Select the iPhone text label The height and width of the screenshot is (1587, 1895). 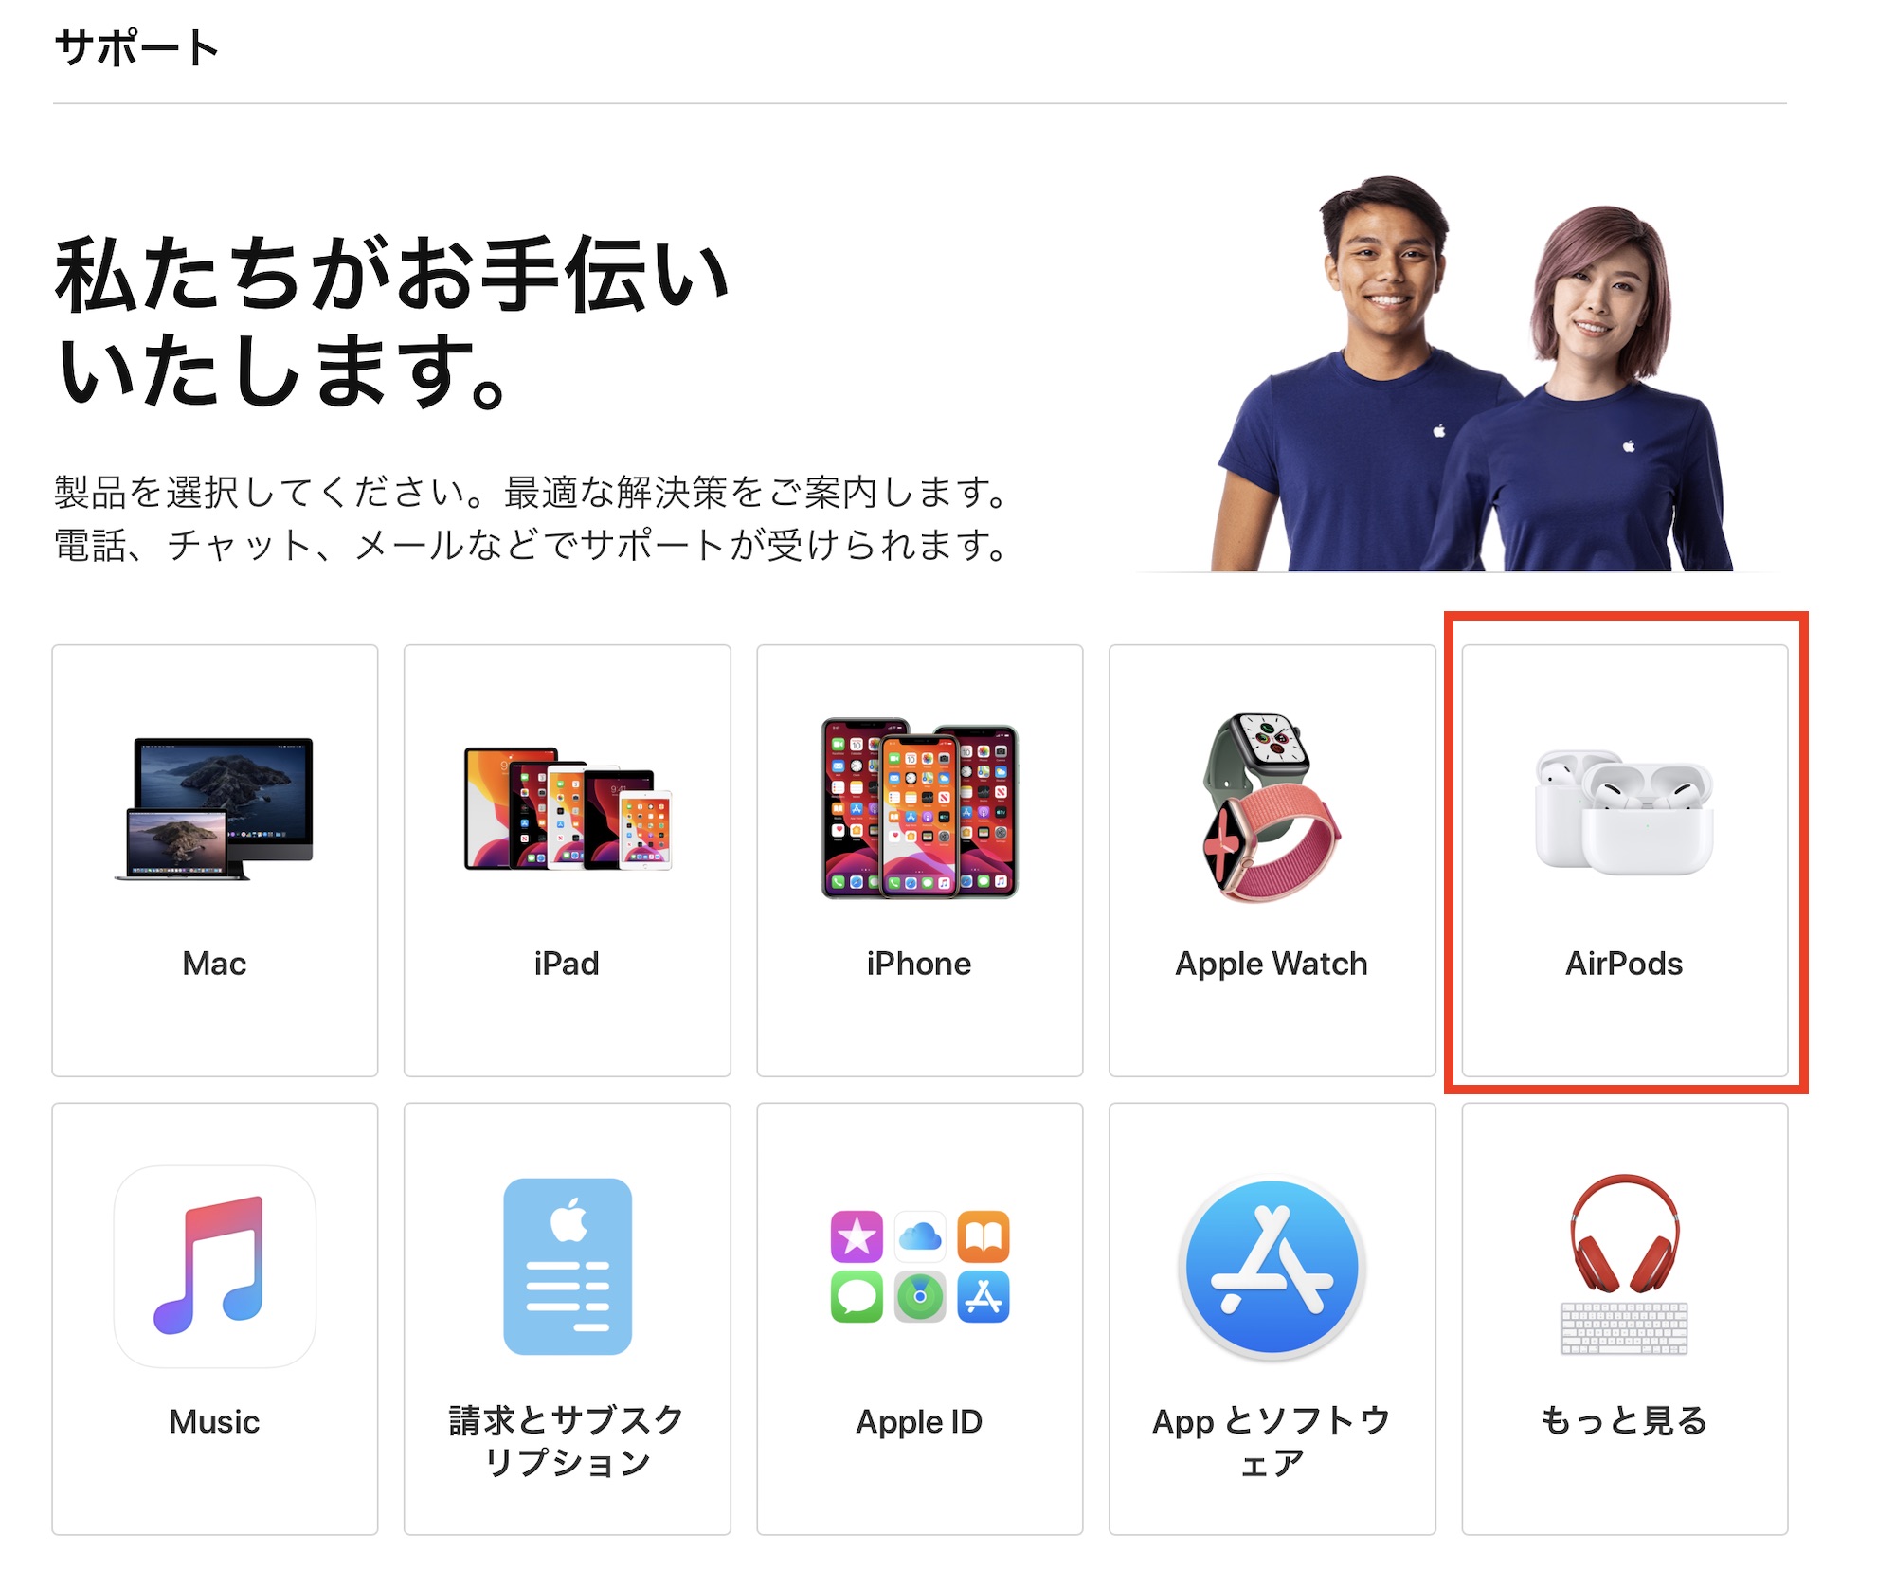[919, 964]
